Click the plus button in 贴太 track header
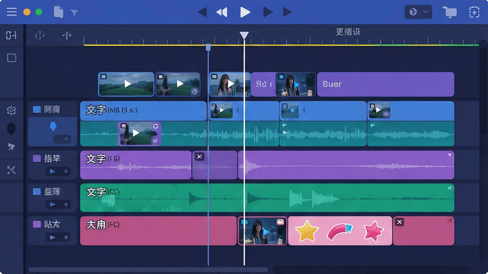This screenshot has height=274, width=488. pyautogui.click(x=66, y=237)
